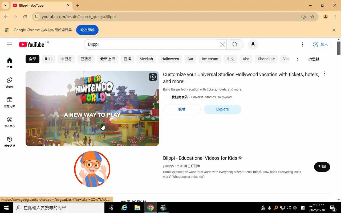Select the 已觀看 filter chip

point(86,59)
